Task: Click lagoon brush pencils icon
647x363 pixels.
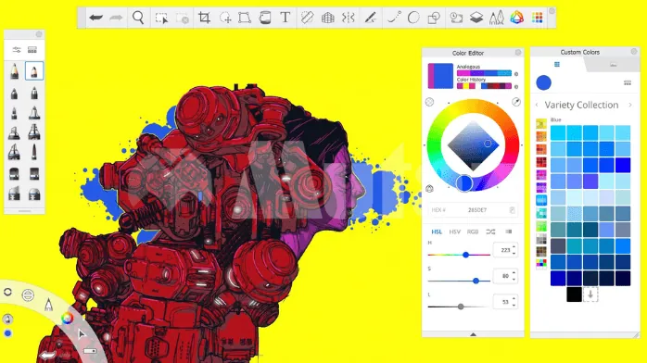Action: (49, 305)
